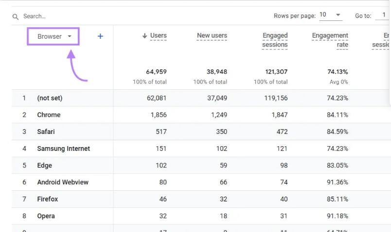
Task: Click total engaged sessions 121,307
Action: pos(277,72)
